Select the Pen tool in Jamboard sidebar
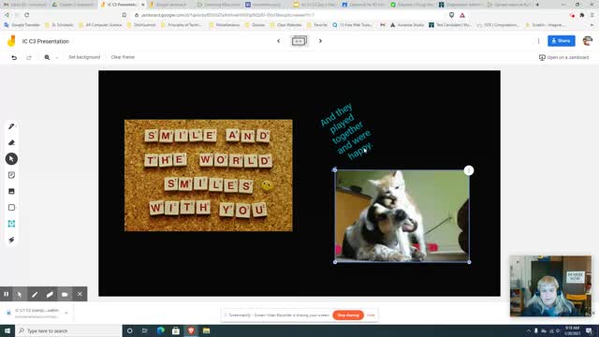 point(11,126)
